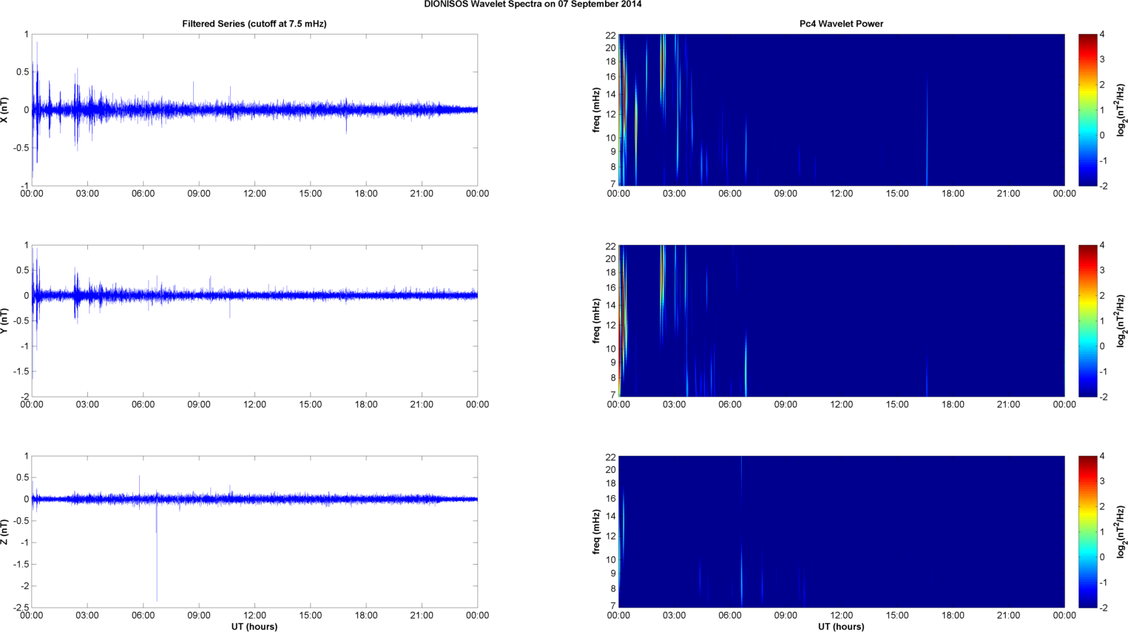Select the 'Pc4 Wavelet Power' heading
The width and height of the screenshot is (1128, 632).
pyautogui.click(x=841, y=24)
